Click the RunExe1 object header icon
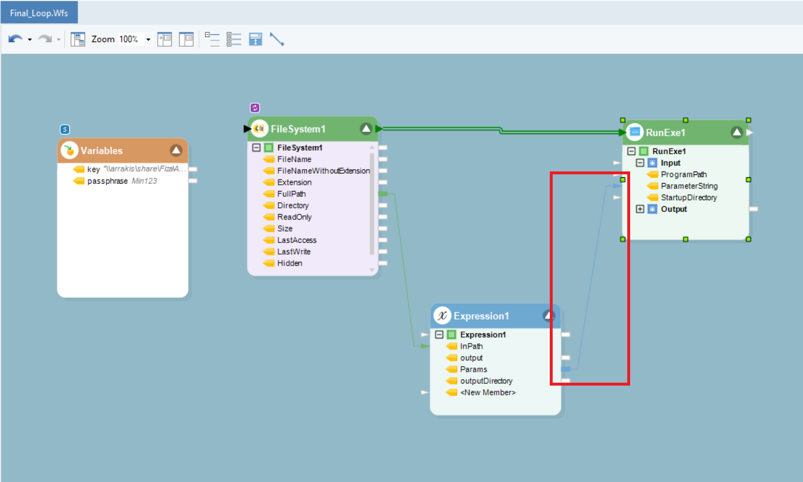 (x=635, y=132)
